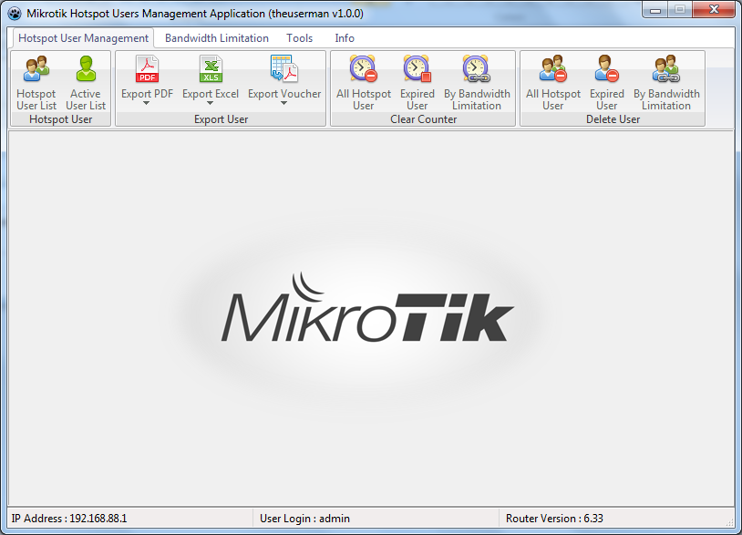
Task: Open the Hotspot User List
Action: [x=36, y=82]
